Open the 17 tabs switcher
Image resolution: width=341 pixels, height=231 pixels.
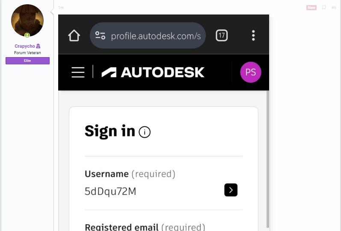(x=222, y=35)
